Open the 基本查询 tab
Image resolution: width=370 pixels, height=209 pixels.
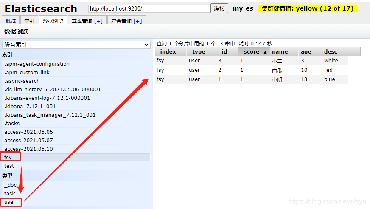[81, 21]
